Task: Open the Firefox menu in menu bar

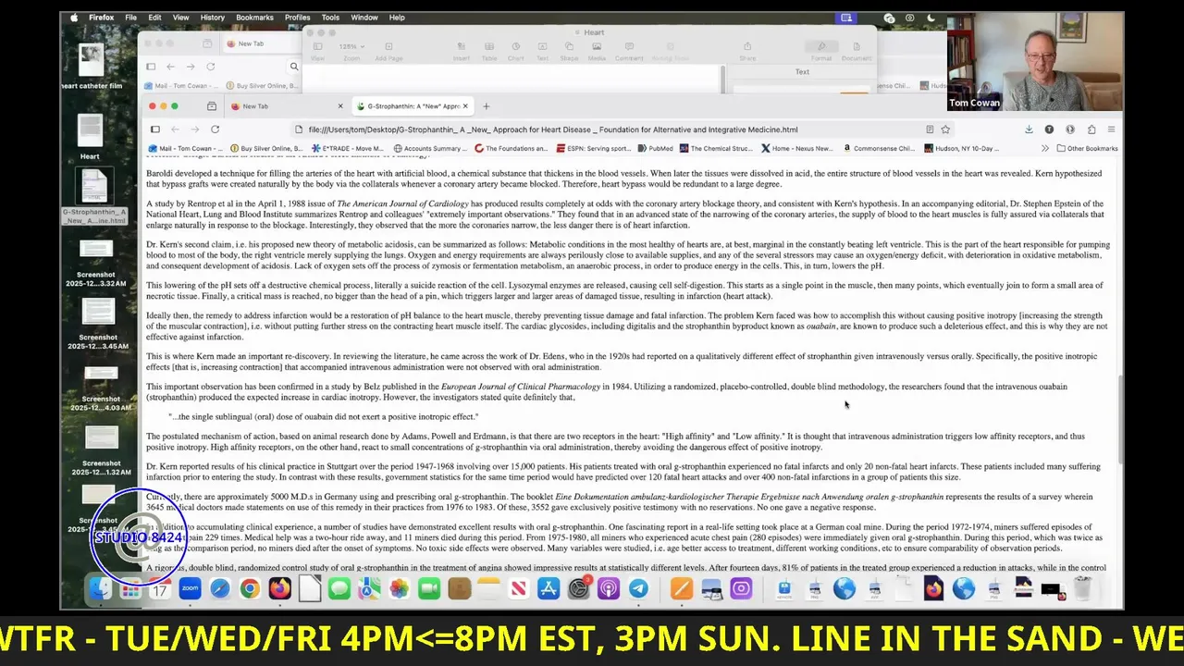Action: point(101,18)
